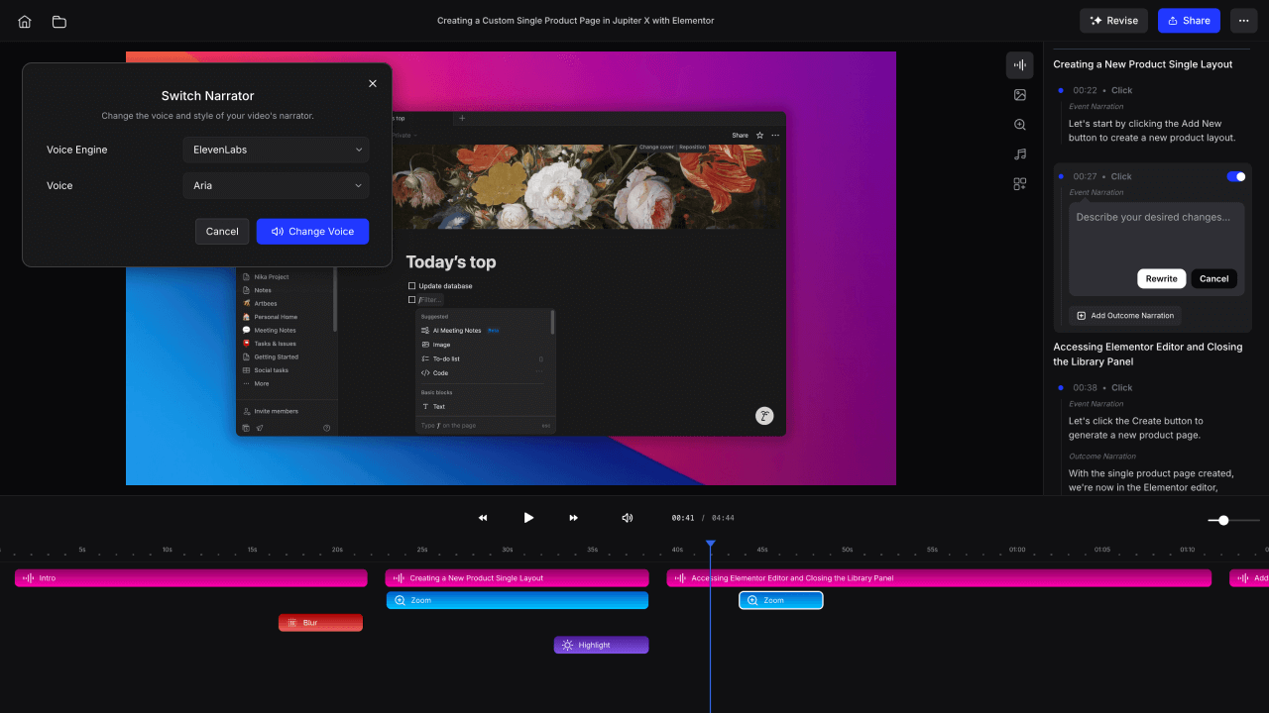Image resolution: width=1269 pixels, height=713 pixels.
Task: Open the projects folder icon
Action: [x=58, y=20]
